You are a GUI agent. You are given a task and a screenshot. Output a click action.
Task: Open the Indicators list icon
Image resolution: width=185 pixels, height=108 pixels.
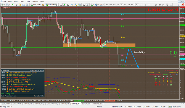[x=92, y=5]
